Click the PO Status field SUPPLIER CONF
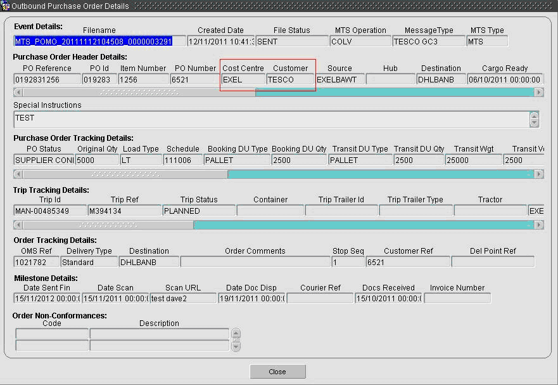This screenshot has width=558, height=385. [44, 160]
